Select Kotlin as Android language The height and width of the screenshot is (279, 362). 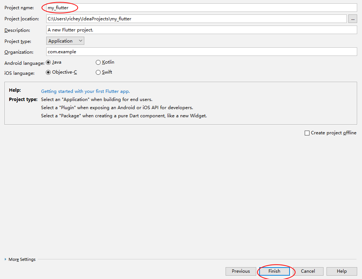[105, 62]
